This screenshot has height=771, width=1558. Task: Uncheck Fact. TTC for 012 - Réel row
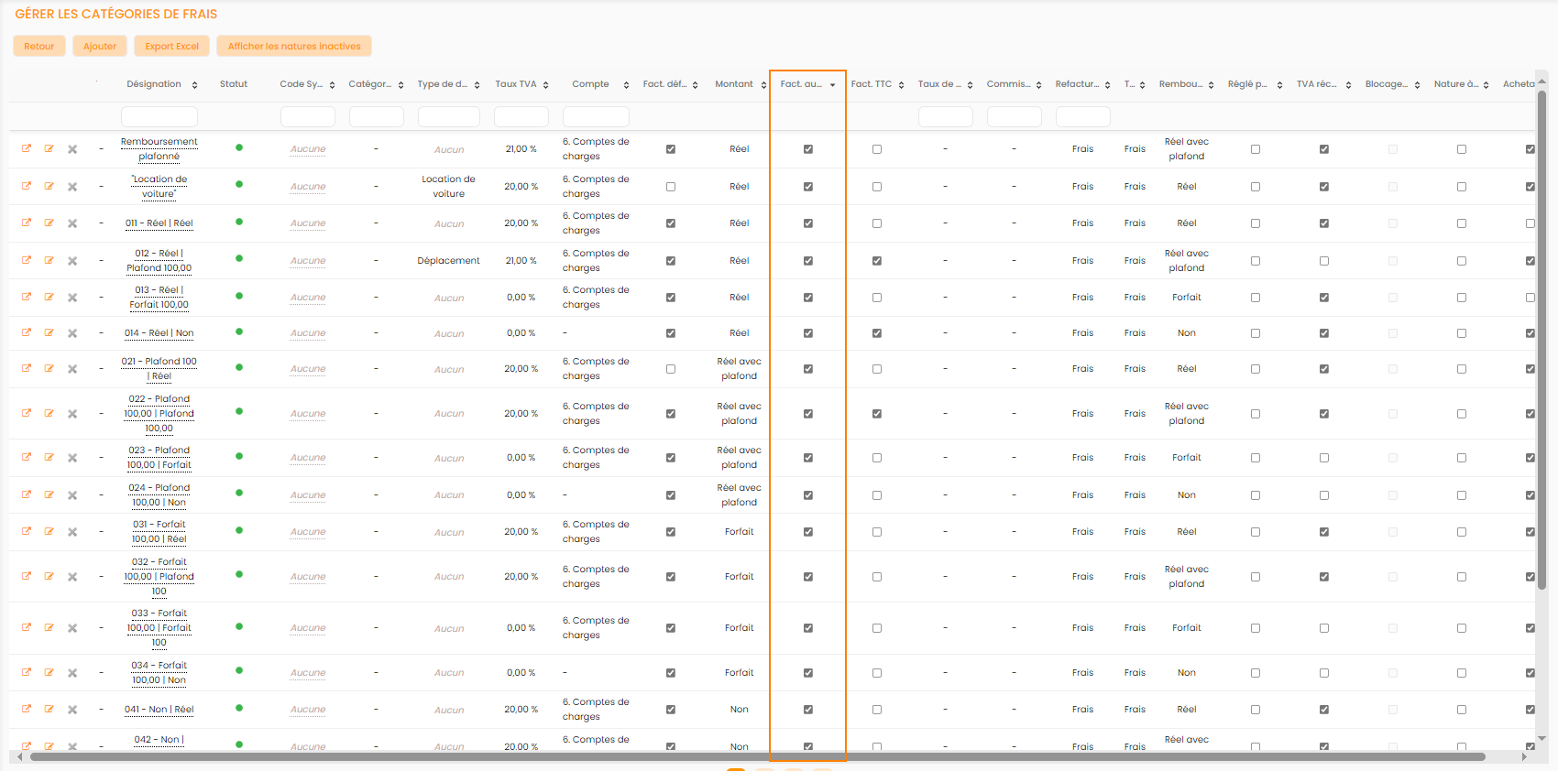pos(877,261)
